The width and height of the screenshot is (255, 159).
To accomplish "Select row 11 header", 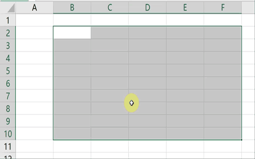I will (8, 146).
